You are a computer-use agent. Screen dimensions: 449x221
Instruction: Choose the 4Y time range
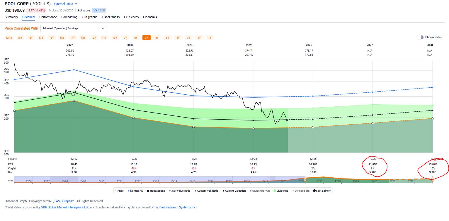178,38
